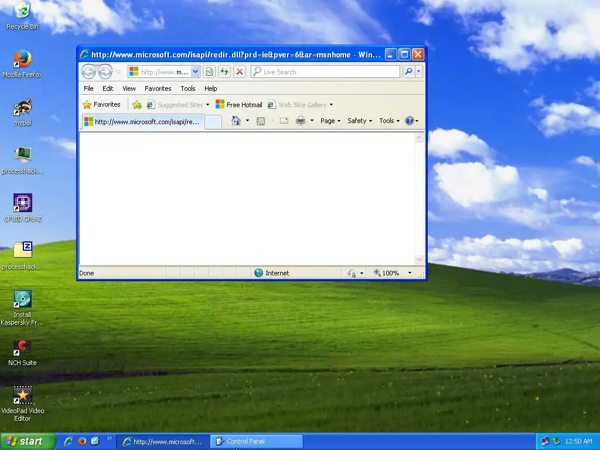Expand the Home button dropdown arrow
The image size is (600, 450).
tap(248, 121)
